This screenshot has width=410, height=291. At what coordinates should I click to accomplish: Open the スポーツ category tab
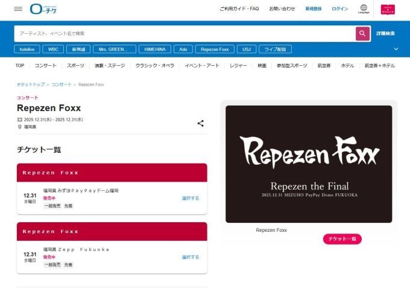[x=75, y=65]
